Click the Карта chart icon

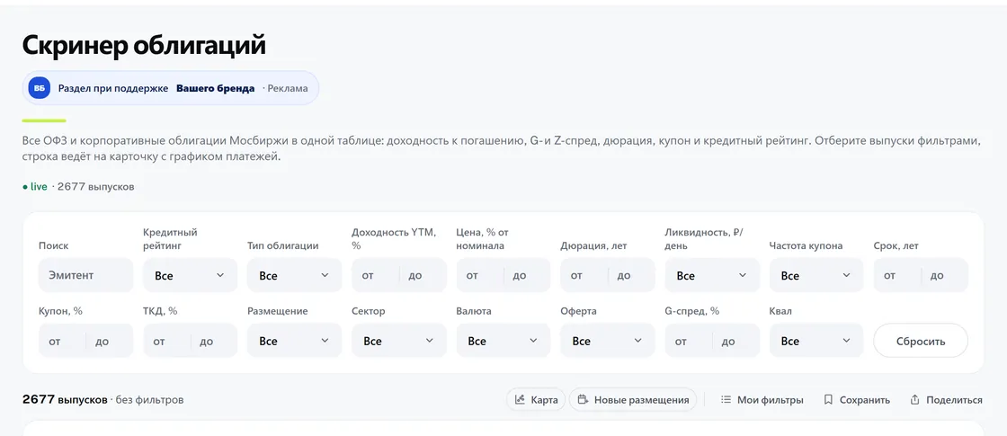click(x=520, y=399)
